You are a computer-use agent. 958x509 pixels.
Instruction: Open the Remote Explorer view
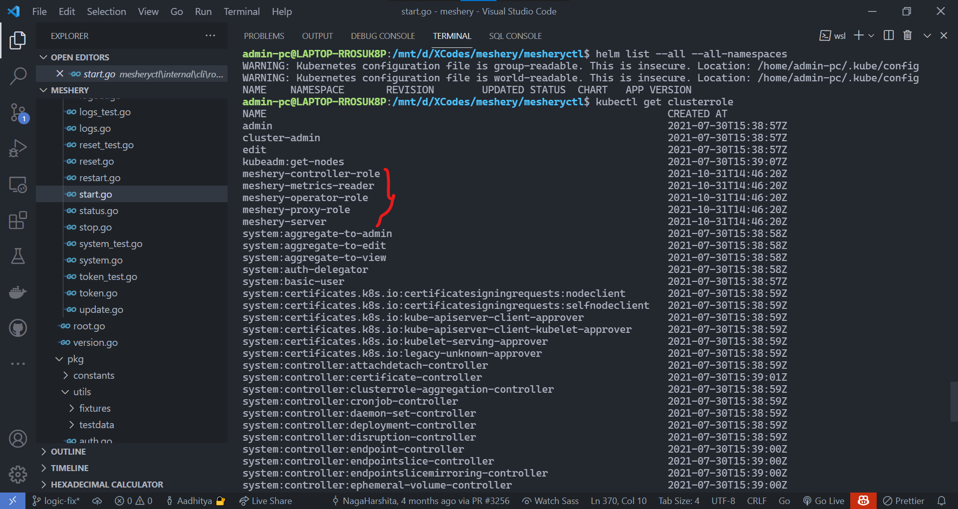pos(18,185)
